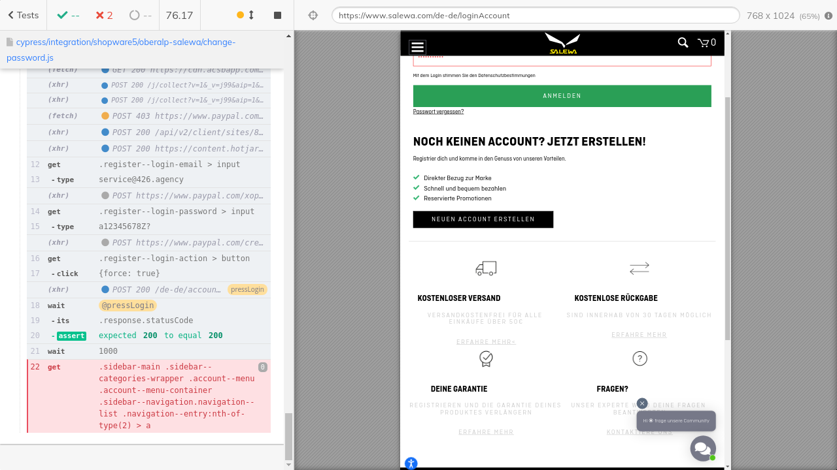Open the site search magnifier

coord(683,43)
